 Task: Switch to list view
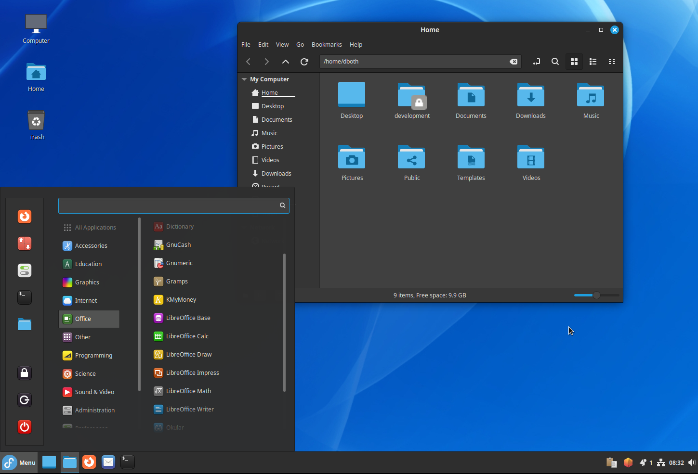pyautogui.click(x=593, y=62)
